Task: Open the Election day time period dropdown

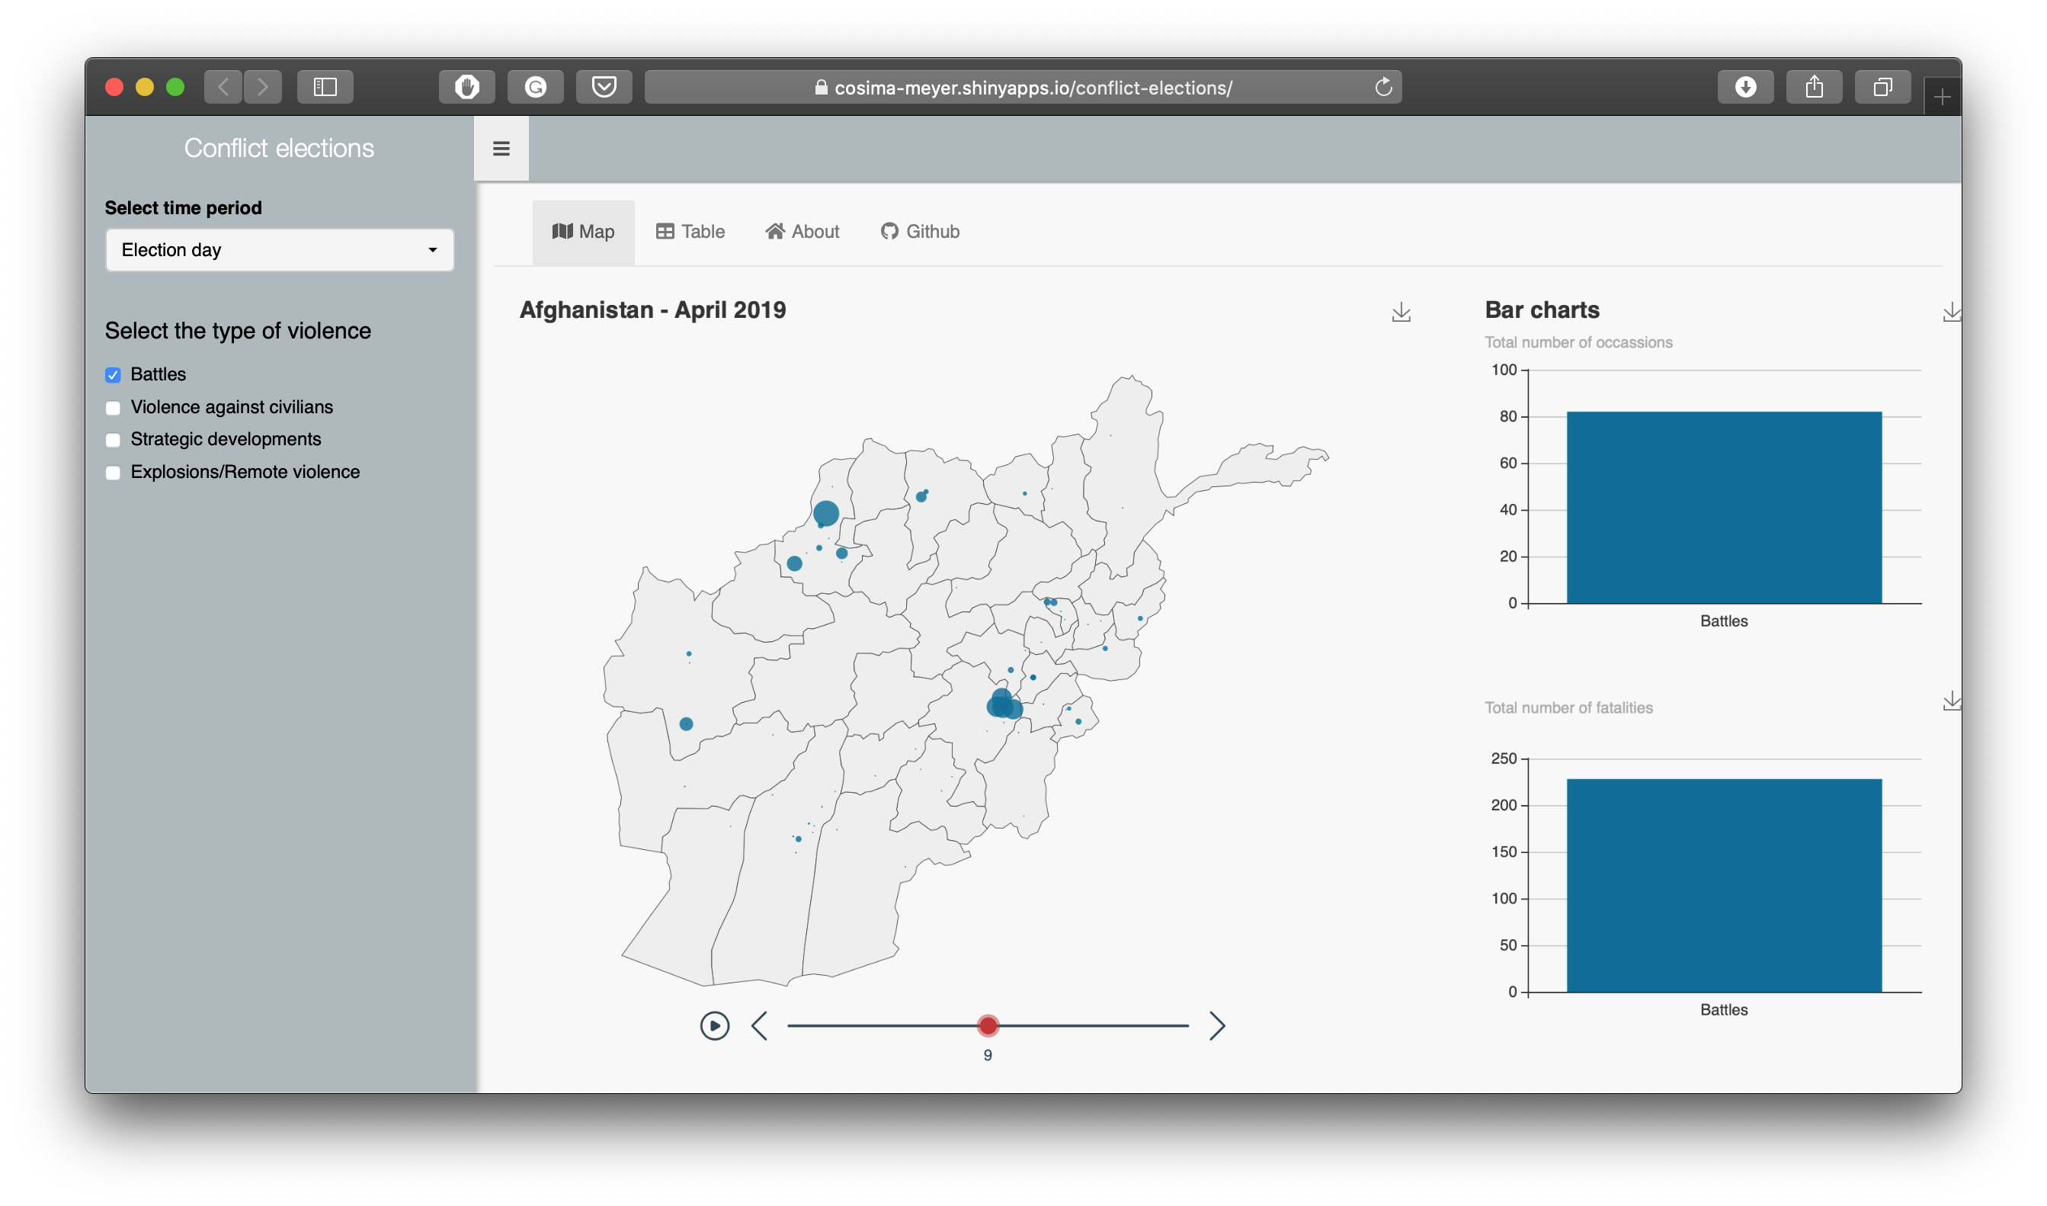Action: click(x=279, y=250)
